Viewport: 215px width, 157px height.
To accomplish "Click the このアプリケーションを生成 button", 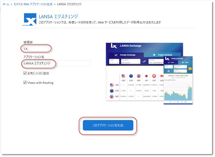I will (108, 125).
